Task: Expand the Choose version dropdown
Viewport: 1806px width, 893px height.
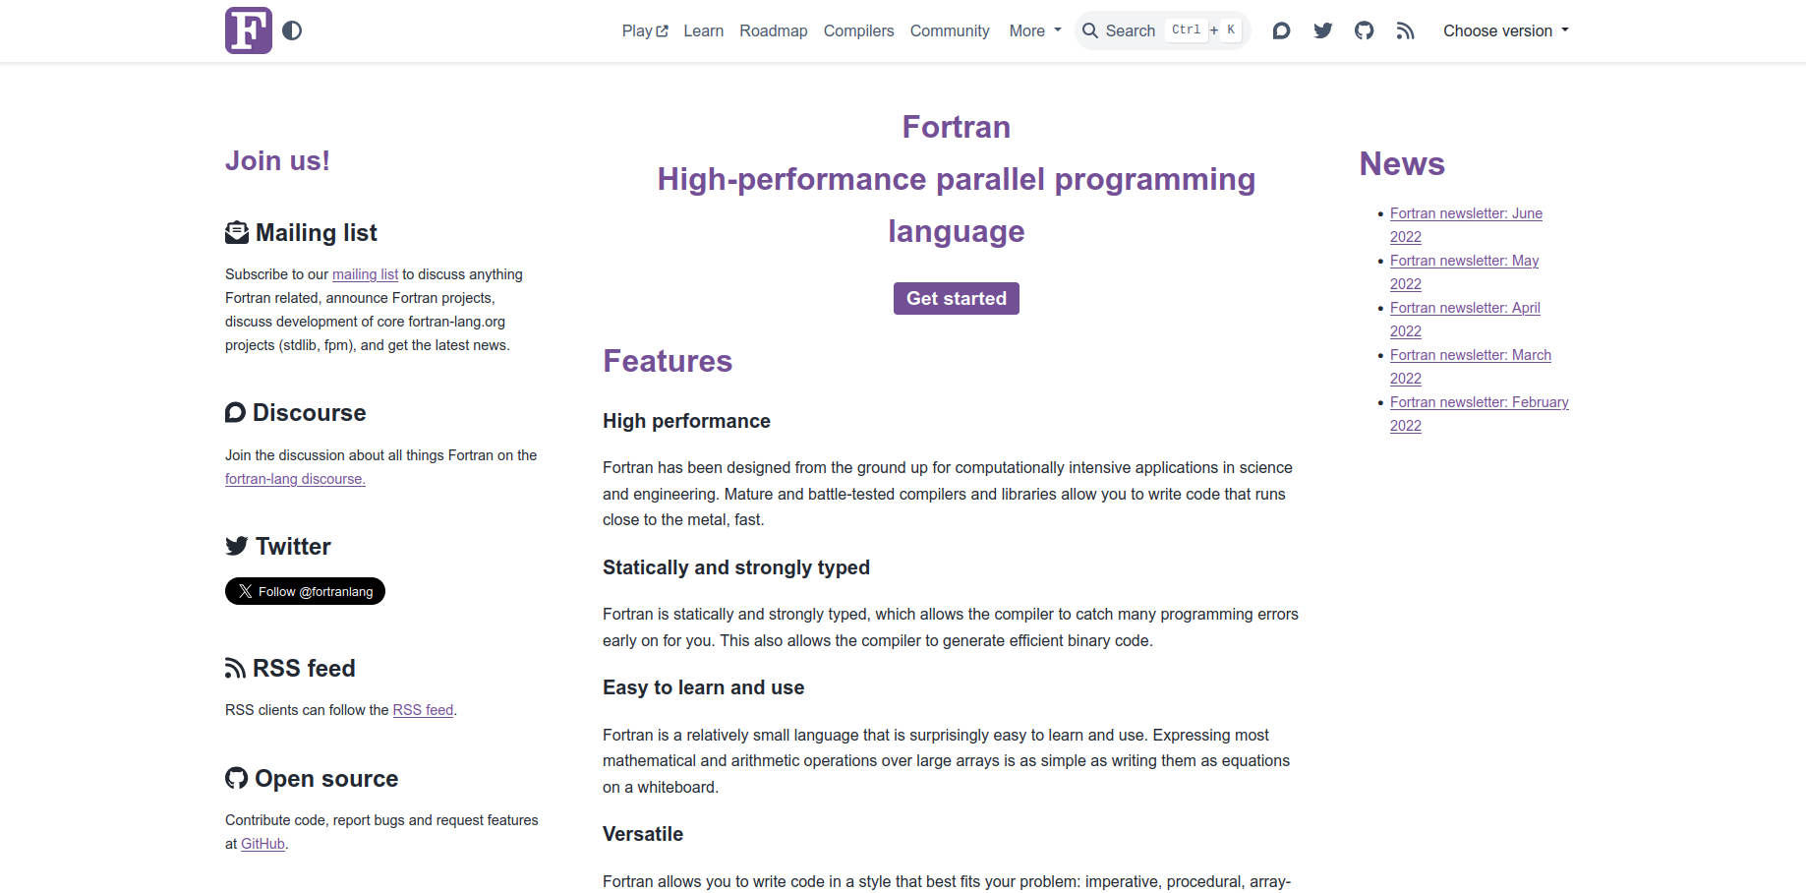Action: tap(1505, 30)
